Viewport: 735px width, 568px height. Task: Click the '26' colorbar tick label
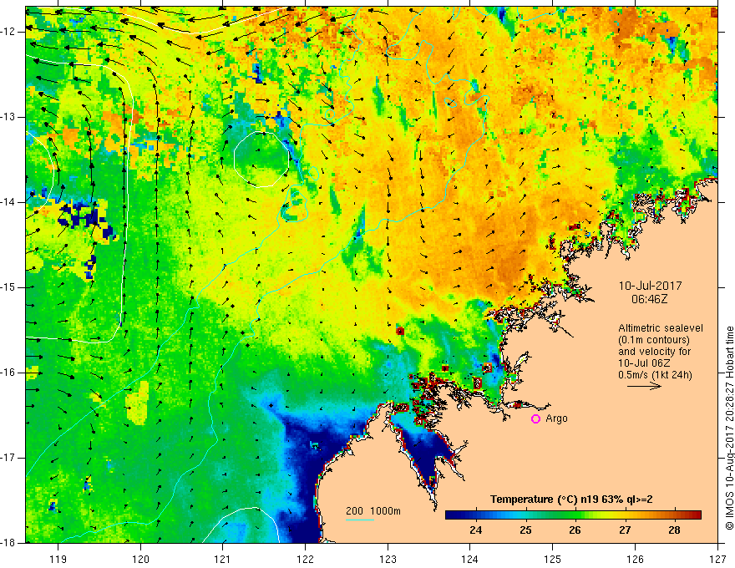click(575, 530)
